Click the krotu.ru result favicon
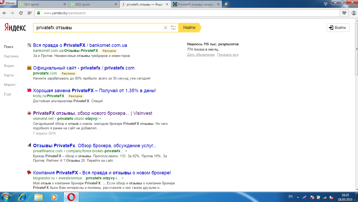The height and width of the screenshot is (202, 358). (29, 90)
